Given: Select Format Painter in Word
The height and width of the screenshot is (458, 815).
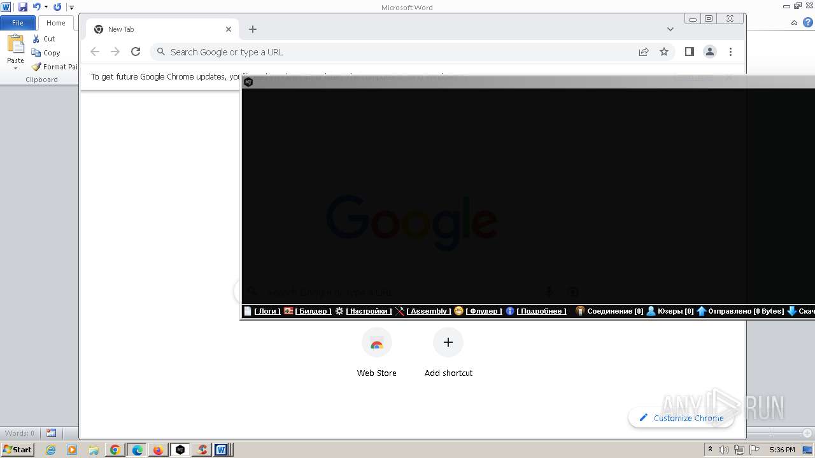Looking at the screenshot, I should 54,67.
